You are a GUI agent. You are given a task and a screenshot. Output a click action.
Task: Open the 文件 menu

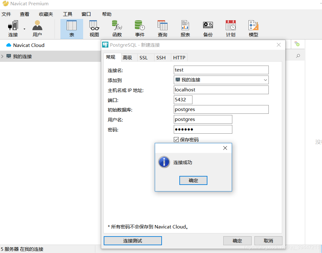[x=6, y=14]
